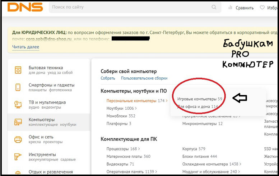The width and height of the screenshot is (279, 176).
Task: Expand chevron next to Ноутбуки 1006
Action: (136, 108)
